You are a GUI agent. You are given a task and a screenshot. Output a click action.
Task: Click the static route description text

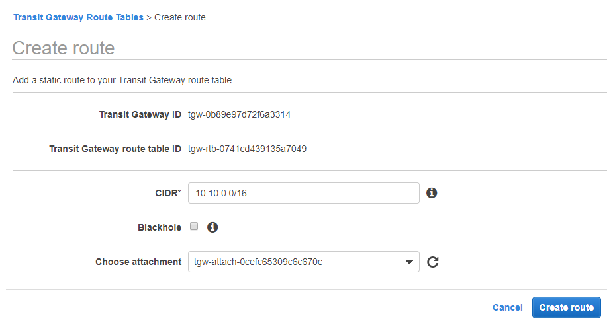[123, 81]
